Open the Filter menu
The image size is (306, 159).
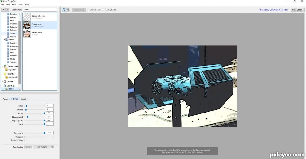point(14,4)
